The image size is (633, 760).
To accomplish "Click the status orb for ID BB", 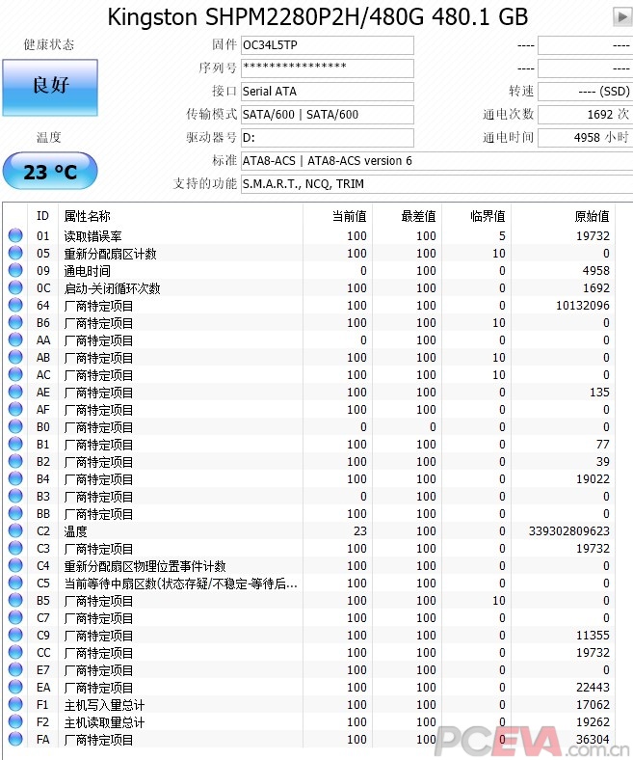I will click(15, 513).
